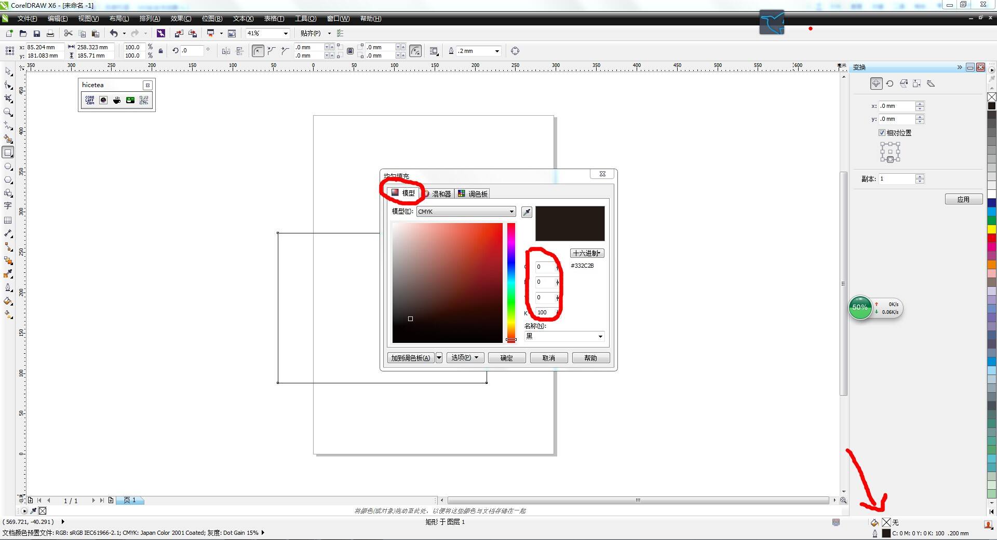Toggle the lock ratio padlock icon

coord(161,51)
